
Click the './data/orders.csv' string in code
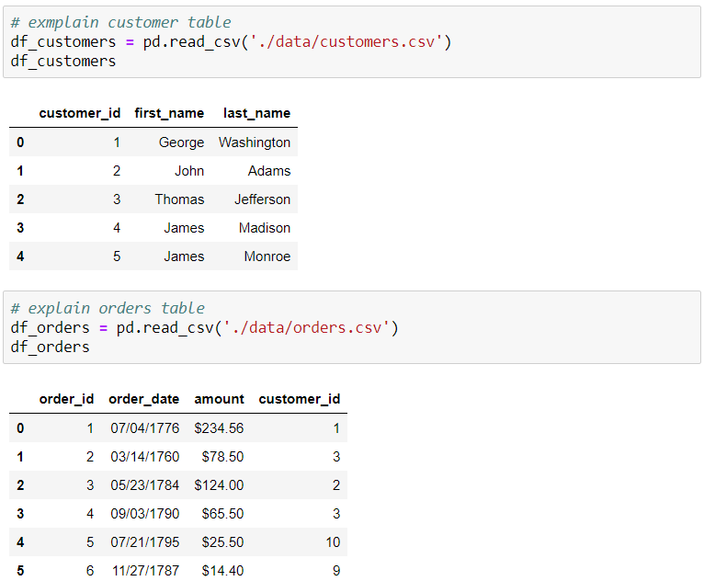click(307, 328)
